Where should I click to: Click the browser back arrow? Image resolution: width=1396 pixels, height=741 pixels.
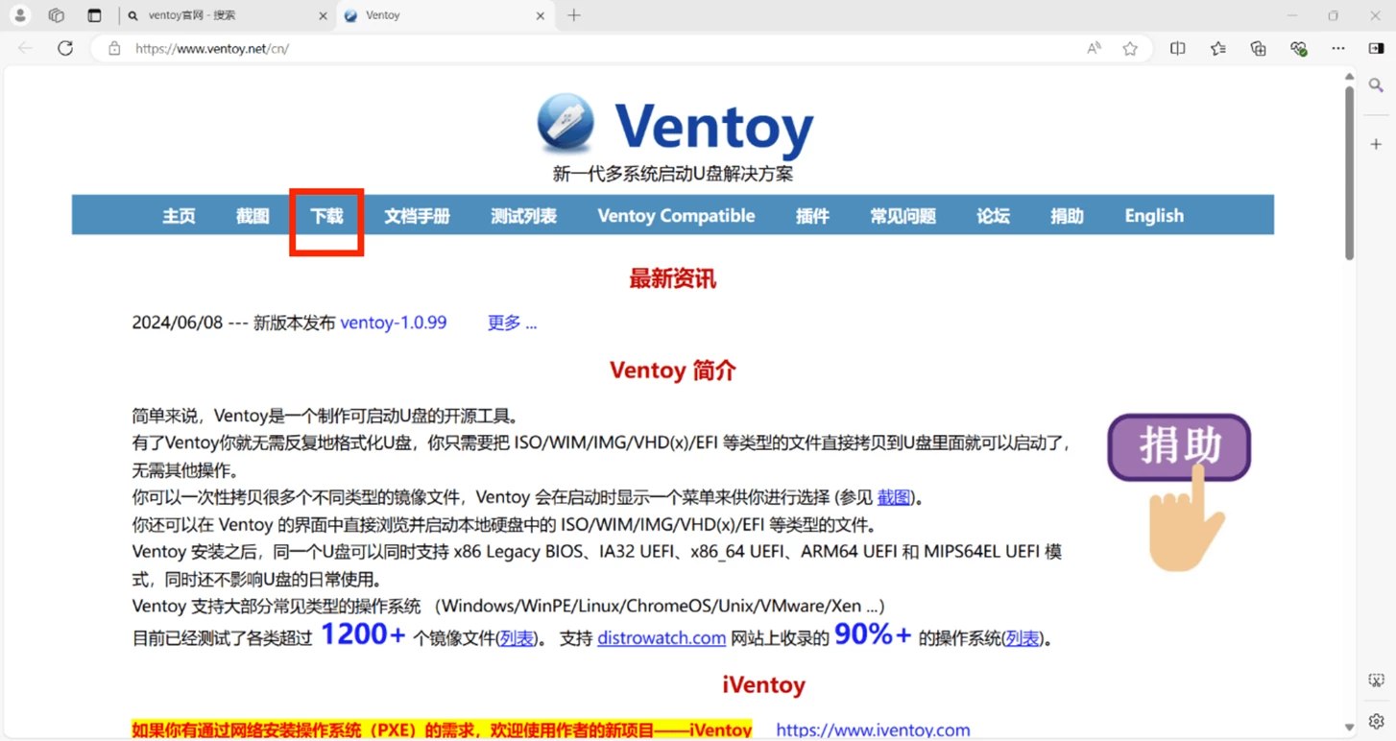[26, 48]
